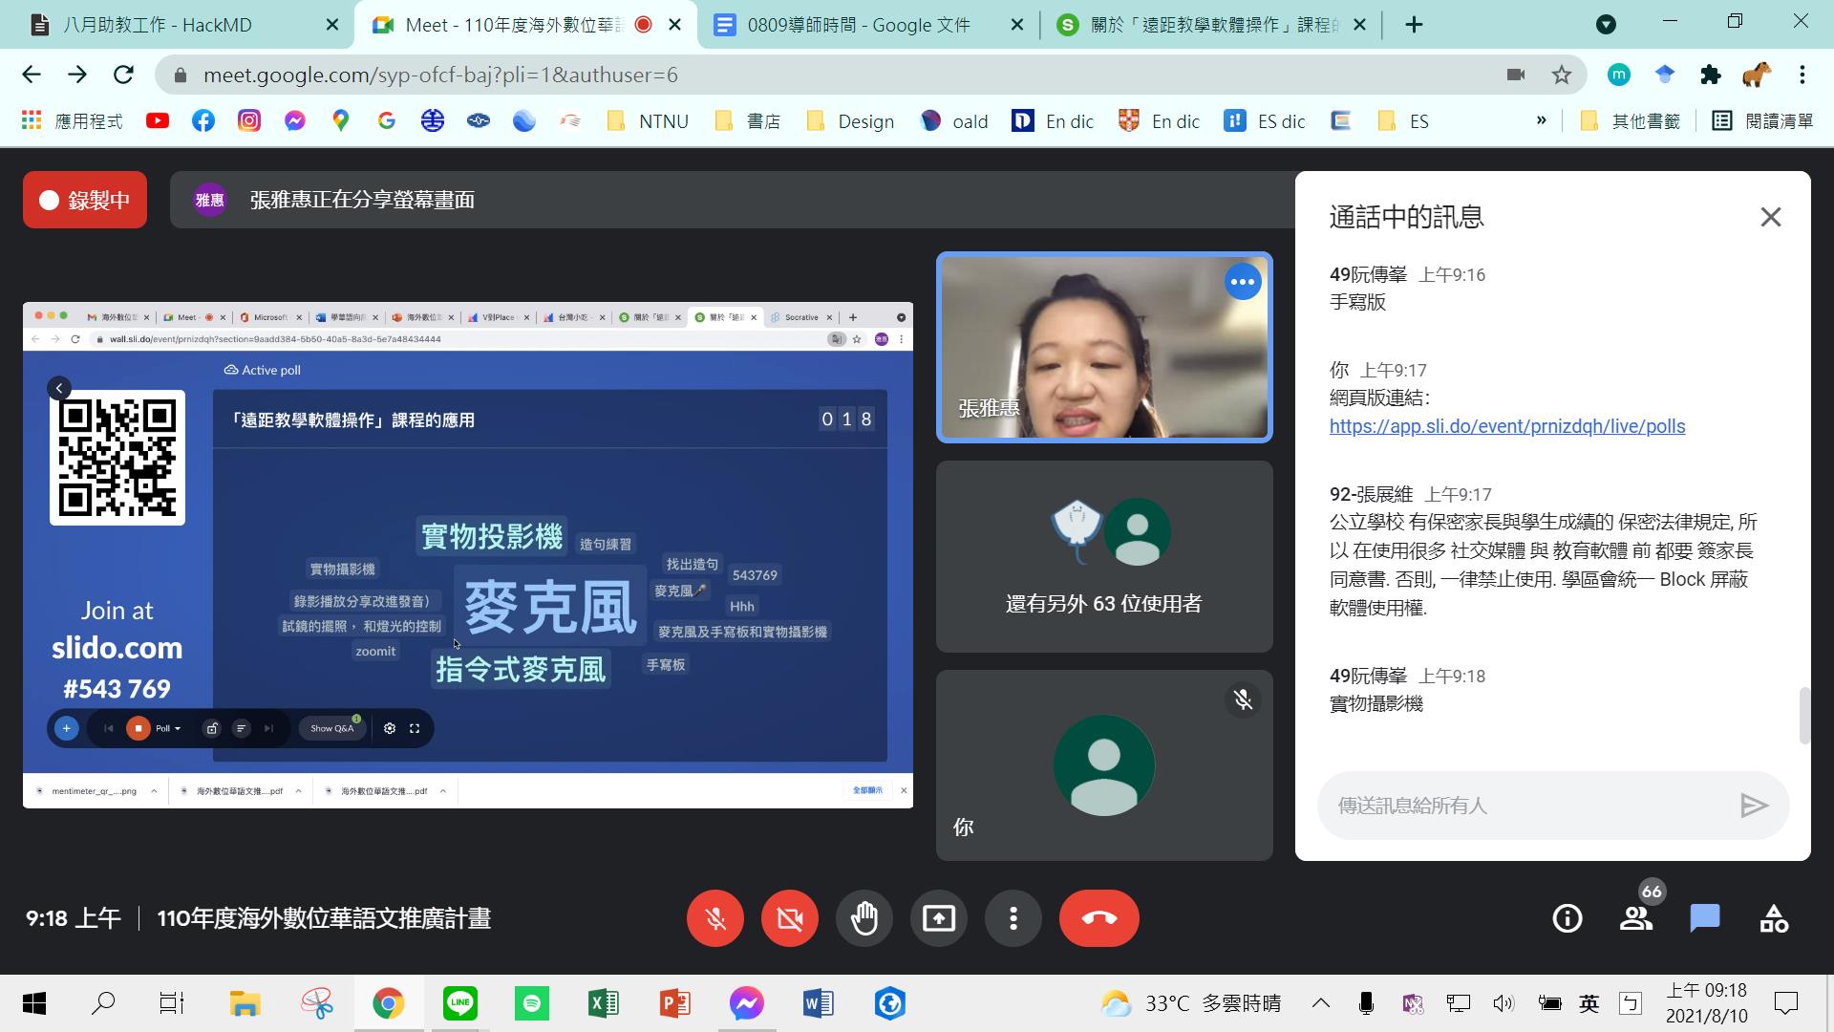The width and height of the screenshot is (1834, 1032).
Task: Enter fullscreen mode in the Slido player
Action: (x=415, y=728)
